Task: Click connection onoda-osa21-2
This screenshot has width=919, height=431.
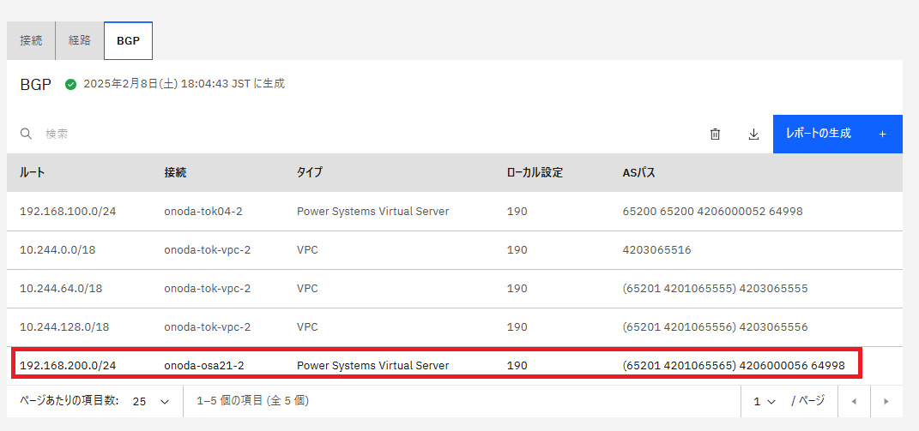Action: 204,365
